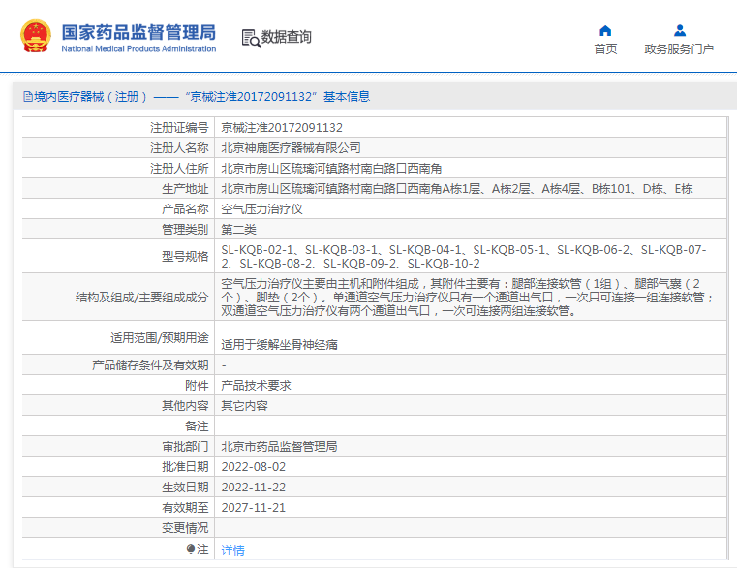The image size is (737, 568).
Task: Click product name 空气压力治疗仪
Action: 261,209
